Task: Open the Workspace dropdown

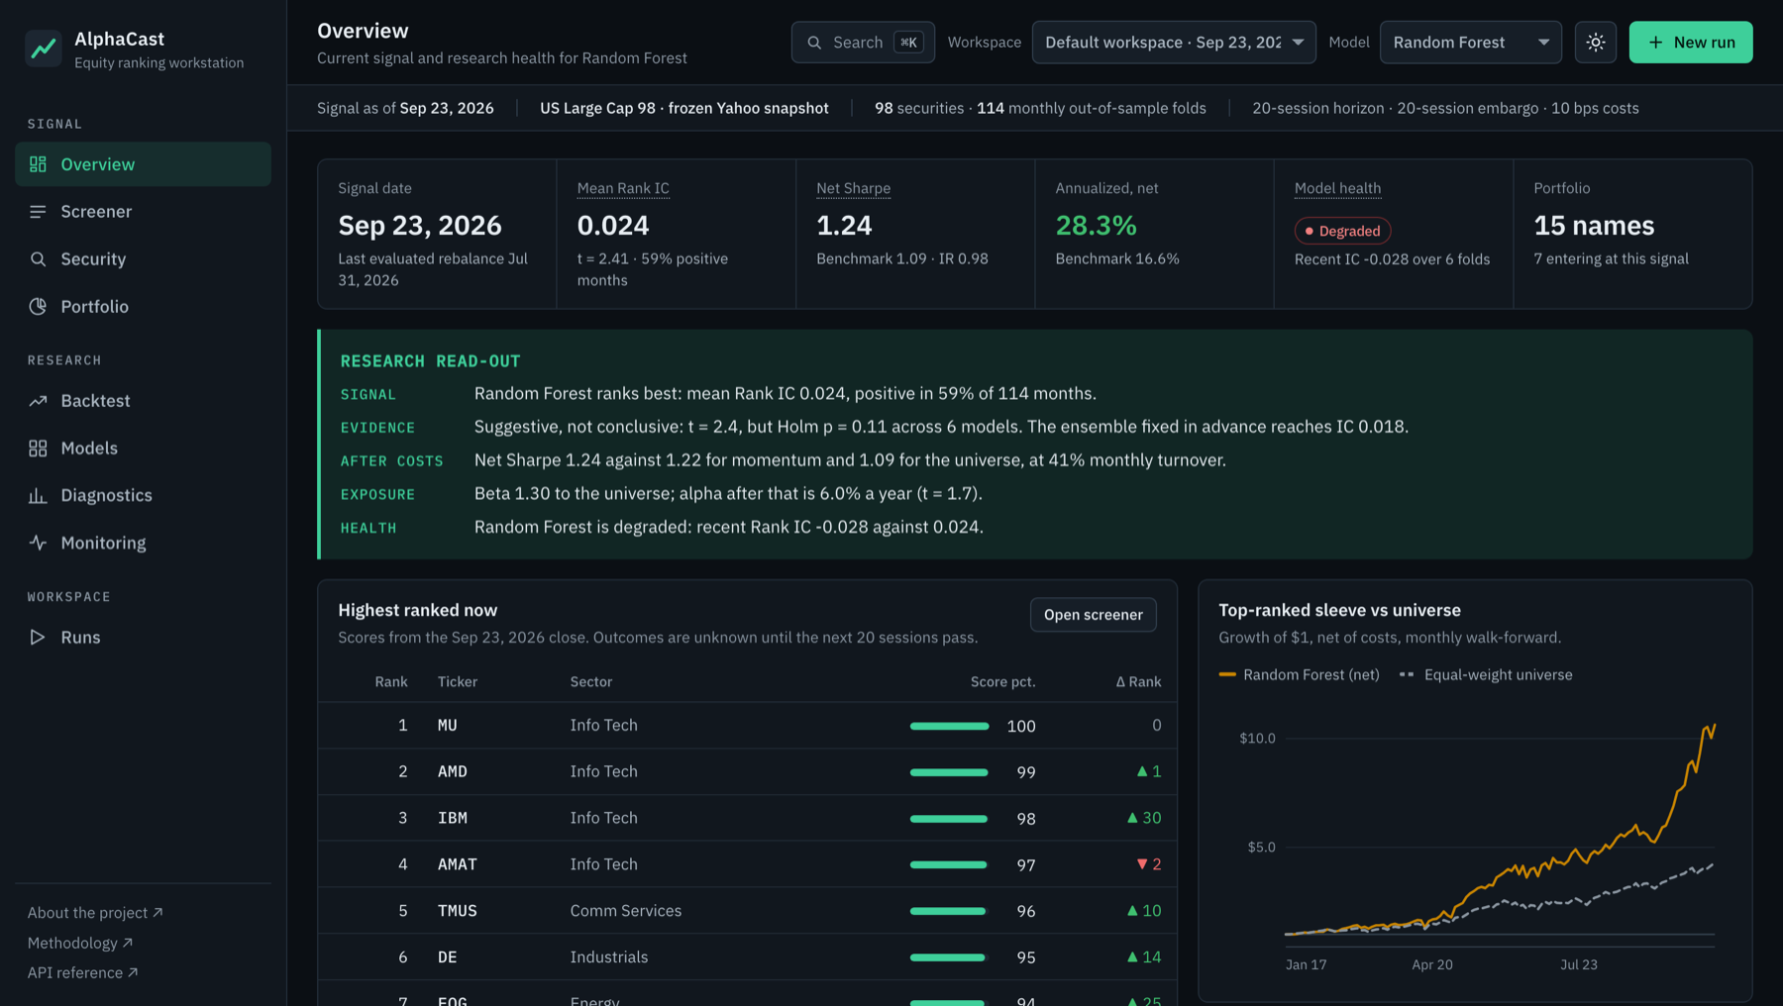Action: coord(1174,43)
